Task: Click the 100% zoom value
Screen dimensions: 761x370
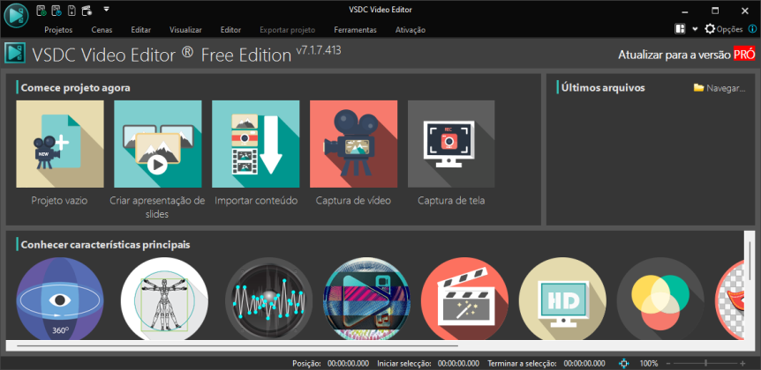Action: point(648,363)
